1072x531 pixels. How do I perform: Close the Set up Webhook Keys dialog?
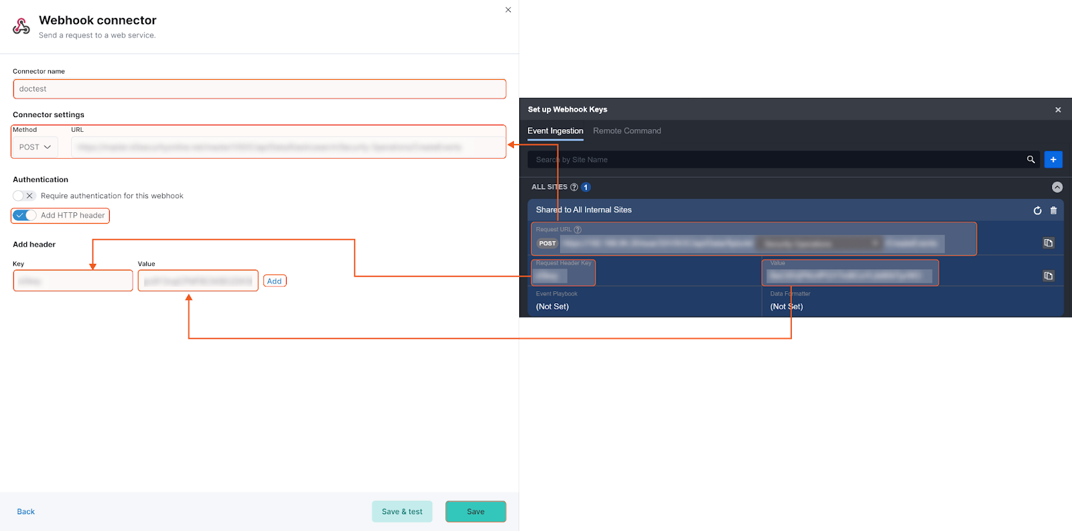(1058, 110)
